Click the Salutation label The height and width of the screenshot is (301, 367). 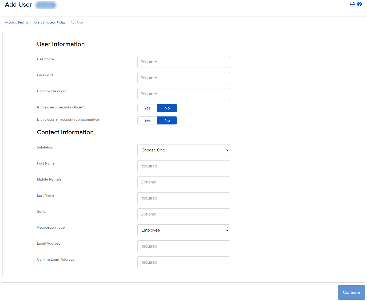point(45,147)
